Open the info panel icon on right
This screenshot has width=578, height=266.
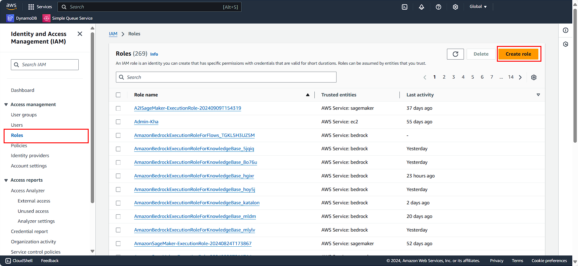click(x=566, y=30)
